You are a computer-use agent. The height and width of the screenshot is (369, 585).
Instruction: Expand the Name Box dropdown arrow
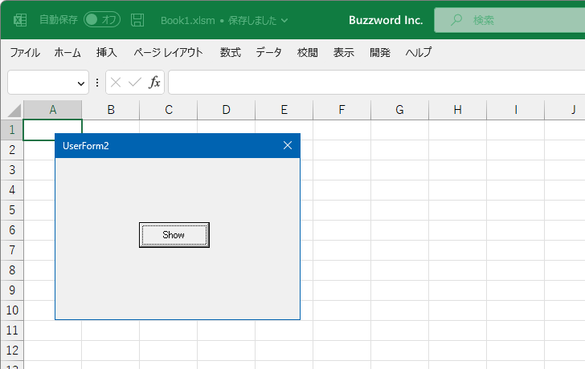coord(81,83)
